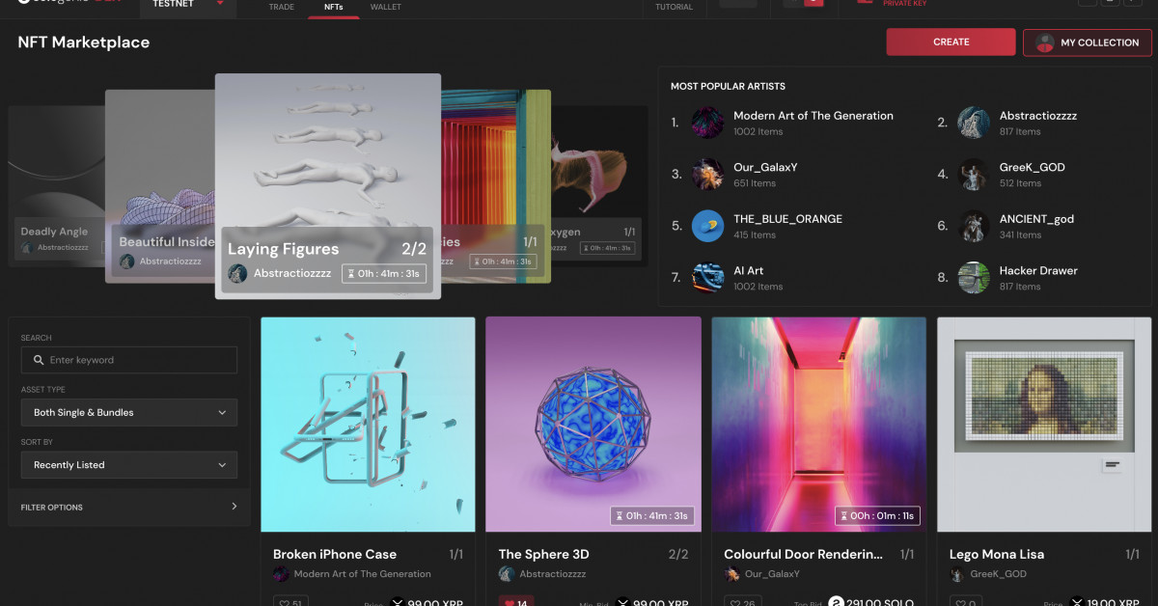Open Colourful Door Rendering artwork thumbnail
Image resolution: width=1158 pixels, height=606 pixels.
819,425
